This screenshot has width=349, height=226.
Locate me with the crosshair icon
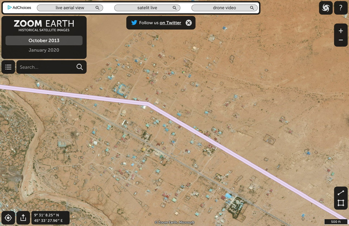[x=8, y=218]
